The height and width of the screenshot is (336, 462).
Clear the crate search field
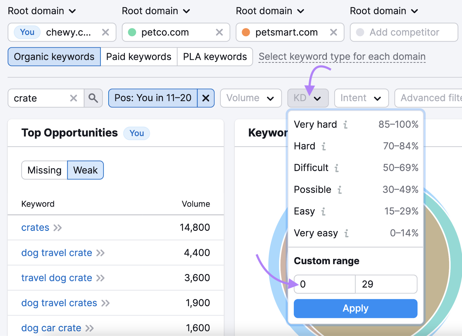pos(73,98)
